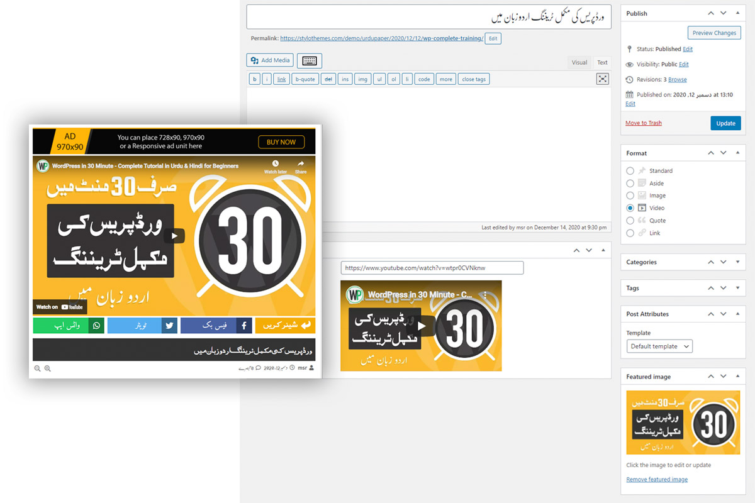
Task: Click the zoom in magnifier icon
Action: [x=47, y=368]
